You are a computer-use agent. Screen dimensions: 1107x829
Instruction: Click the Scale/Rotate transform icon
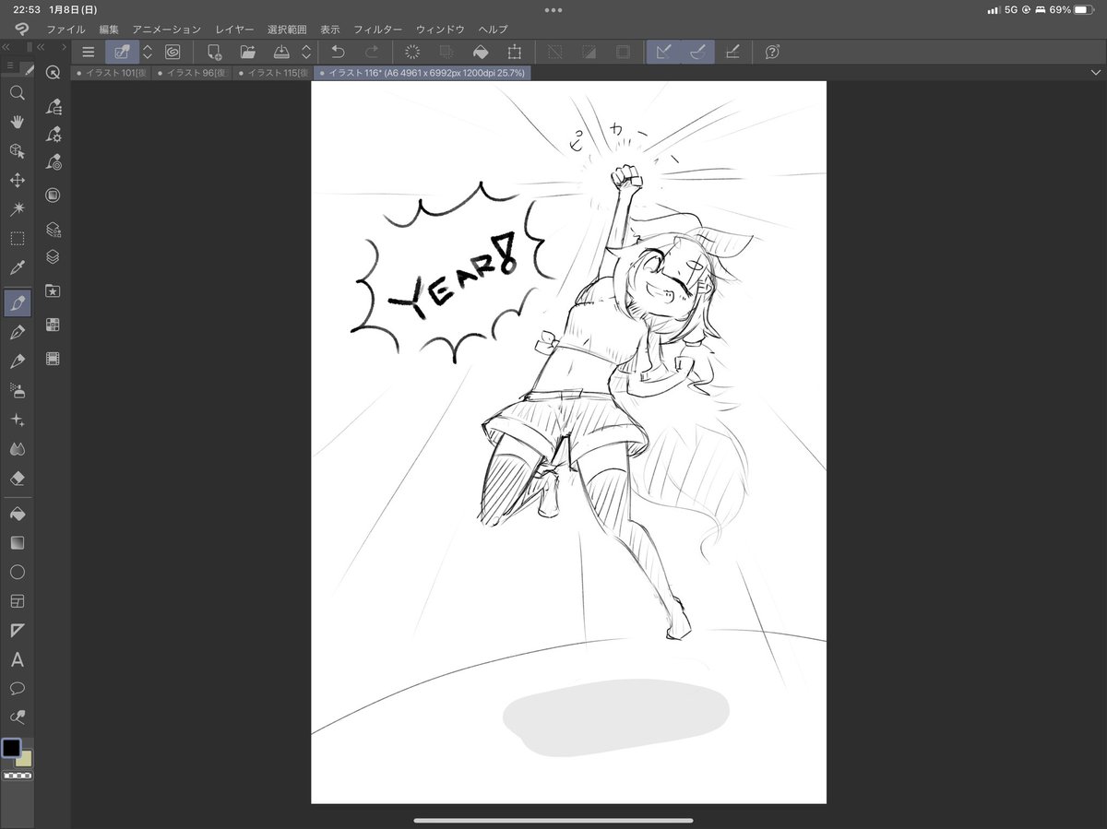coord(514,52)
